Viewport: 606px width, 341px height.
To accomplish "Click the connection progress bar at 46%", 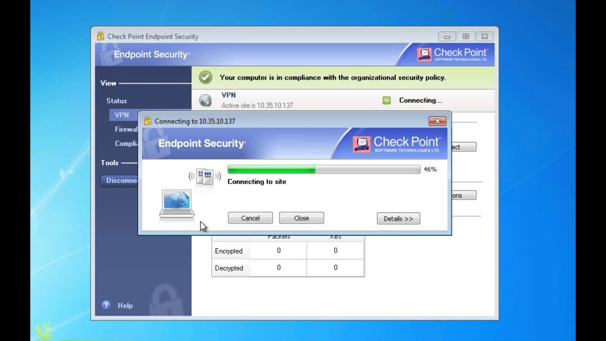I will point(324,169).
